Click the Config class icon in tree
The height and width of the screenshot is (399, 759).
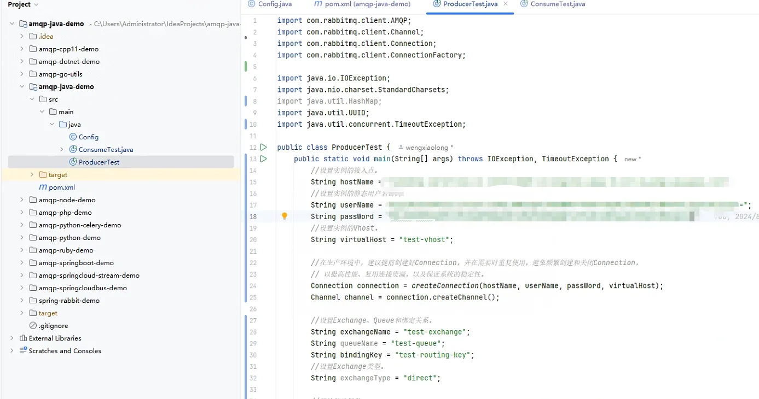point(73,137)
